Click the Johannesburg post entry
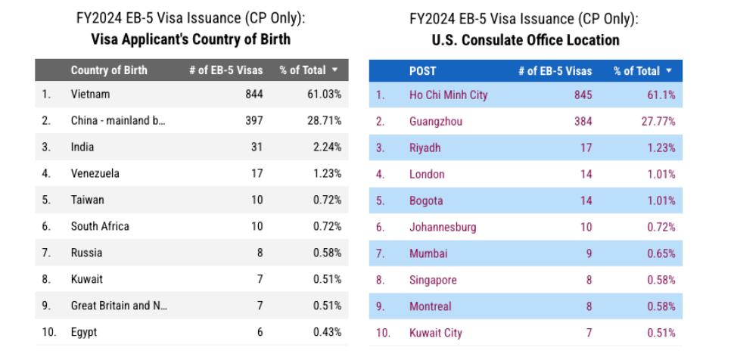The width and height of the screenshot is (731, 357). [x=443, y=227]
